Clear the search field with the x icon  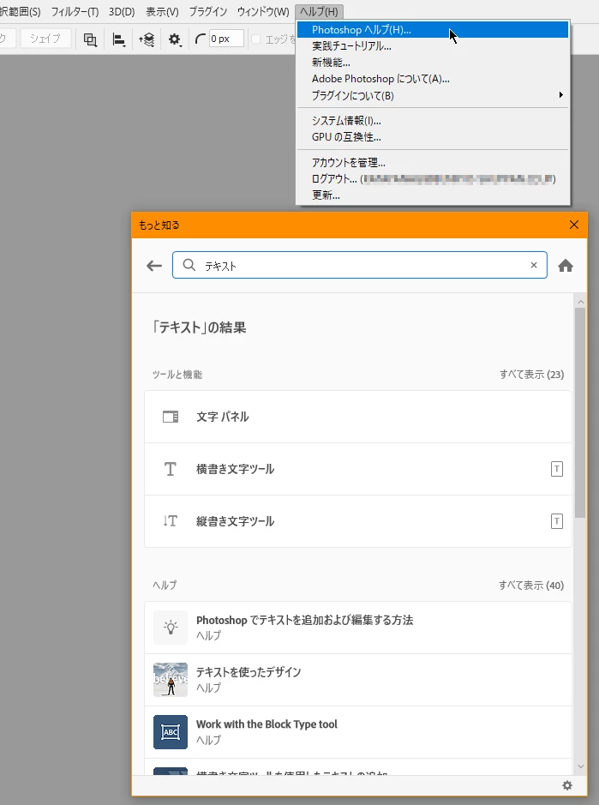pos(534,265)
